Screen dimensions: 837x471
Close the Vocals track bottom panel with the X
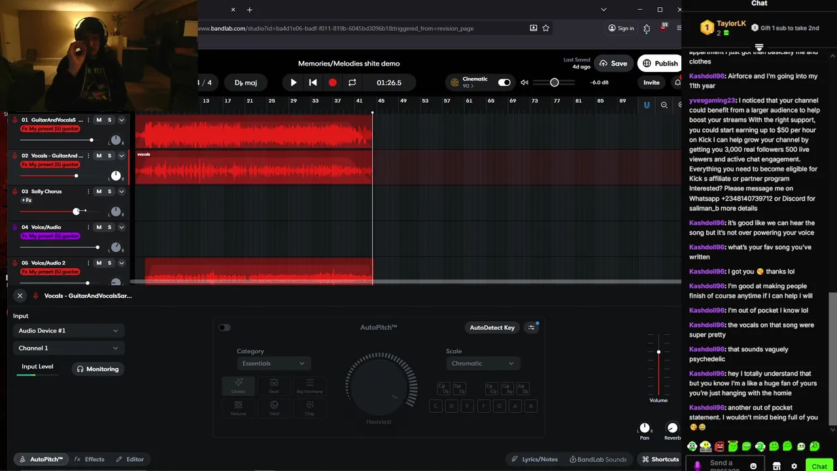click(20, 296)
